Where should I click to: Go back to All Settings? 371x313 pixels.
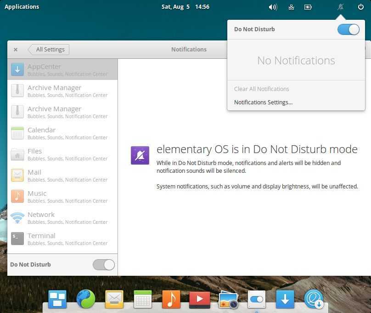(x=49, y=50)
